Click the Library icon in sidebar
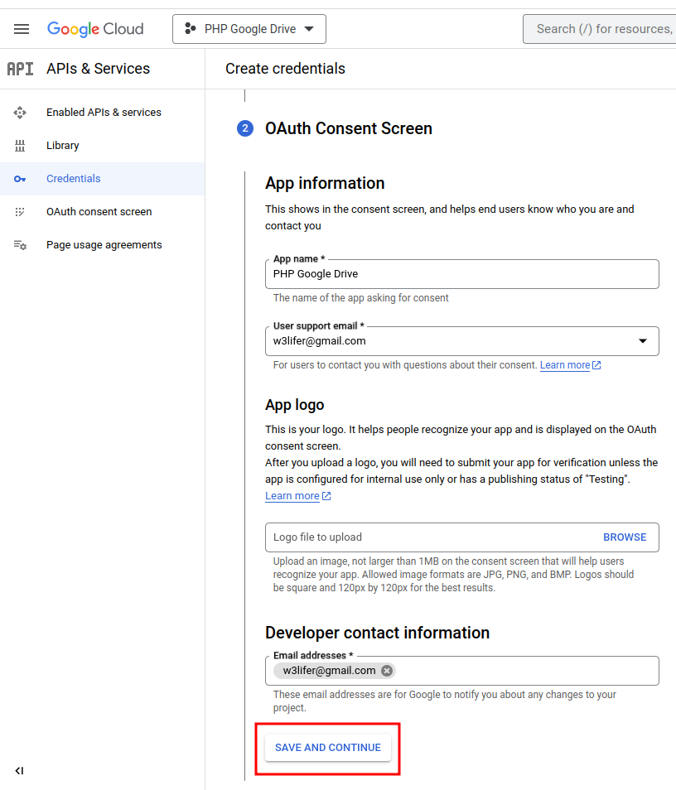676x790 pixels. point(20,146)
